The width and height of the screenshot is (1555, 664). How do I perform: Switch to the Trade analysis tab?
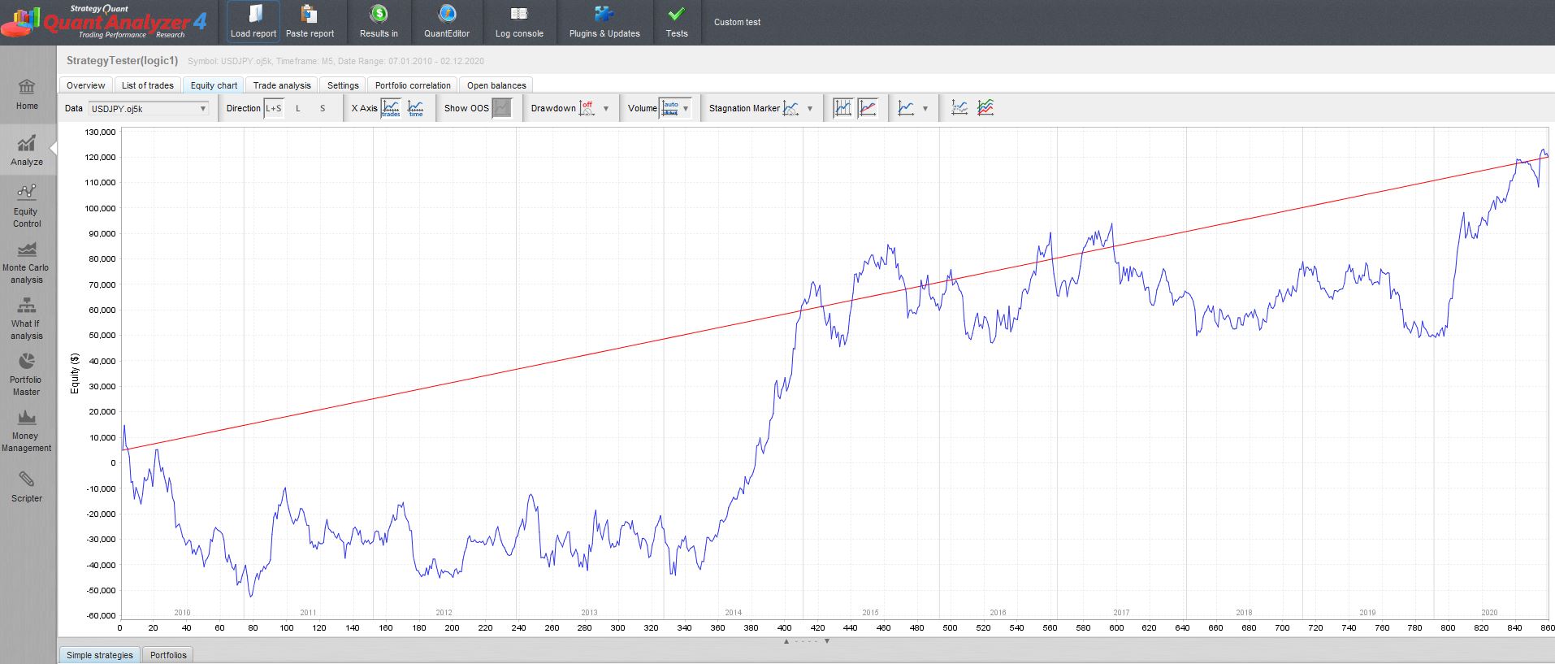point(282,85)
